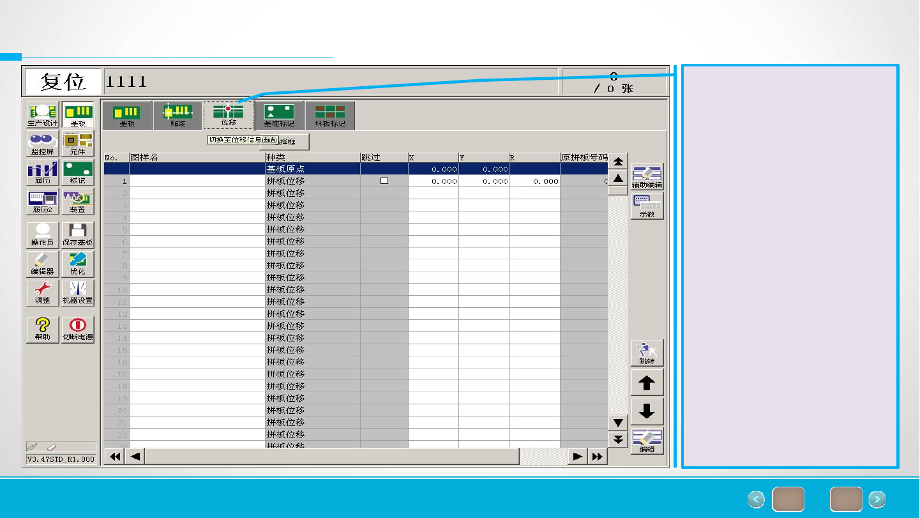
Task: Click the horizontal scrollbar single left arrow
Action: (x=135, y=456)
